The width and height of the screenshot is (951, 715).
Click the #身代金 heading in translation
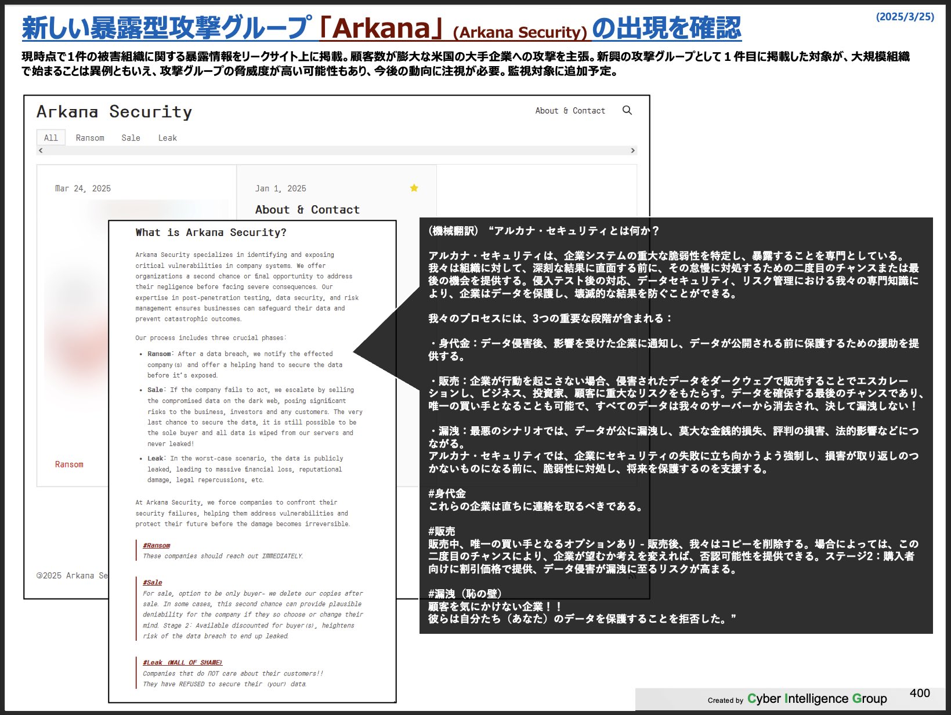(x=447, y=493)
